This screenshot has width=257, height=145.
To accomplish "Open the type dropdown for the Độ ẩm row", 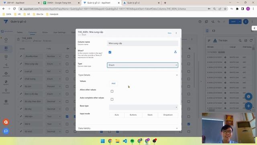I will (53, 86).
